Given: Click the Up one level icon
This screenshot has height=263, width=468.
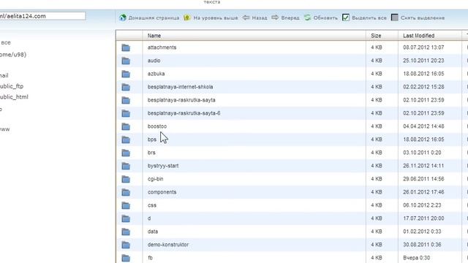Looking at the screenshot, I should point(187,18).
